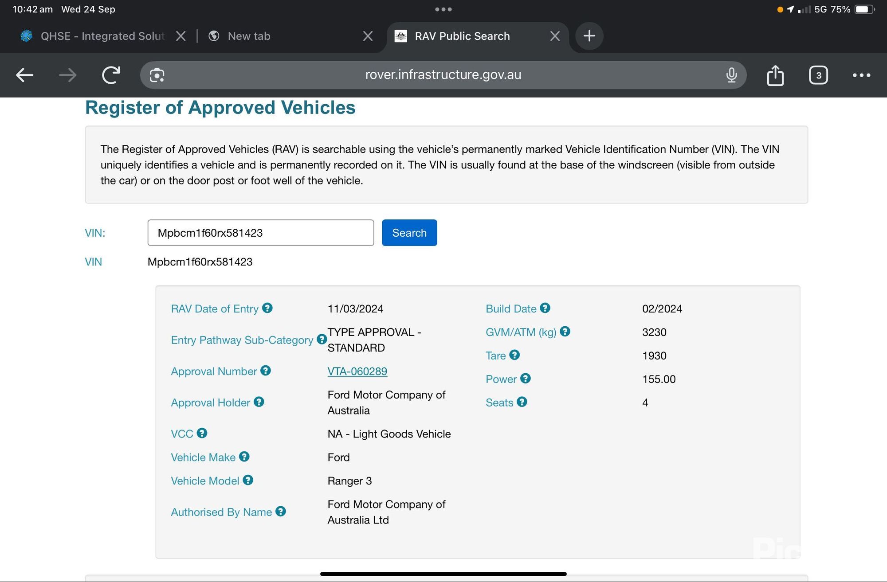This screenshot has height=582, width=887.
Task: Select the vehicle make value Ford
Action: click(338, 457)
